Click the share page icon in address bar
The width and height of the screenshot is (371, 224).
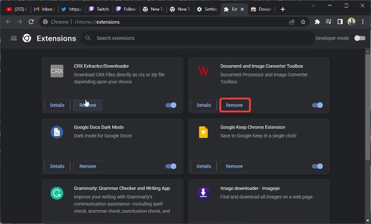point(292,22)
